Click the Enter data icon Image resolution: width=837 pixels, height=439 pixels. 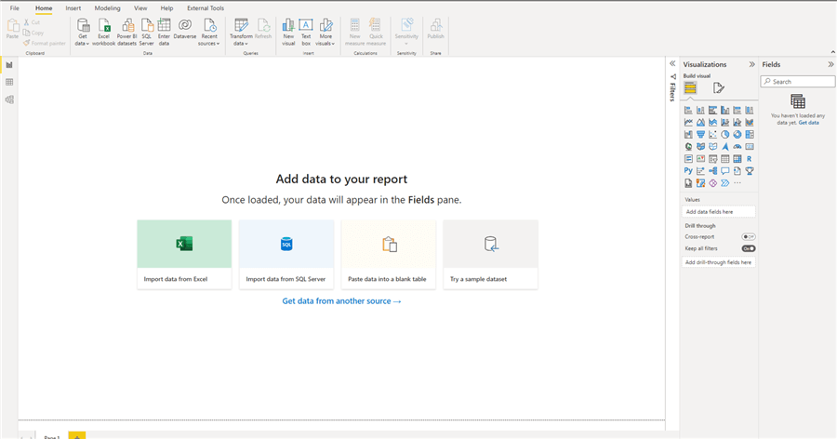point(164,29)
